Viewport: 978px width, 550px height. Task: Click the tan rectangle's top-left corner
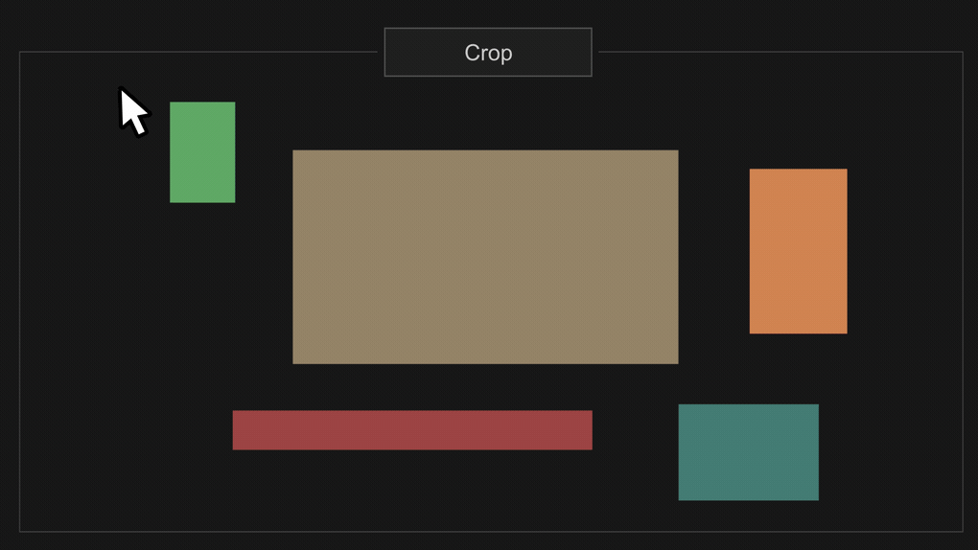(x=293, y=150)
